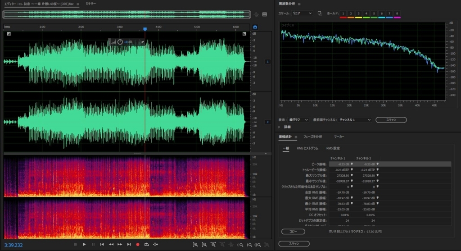Open 振幅統計 panel menu icon

click(x=296, y=137)
